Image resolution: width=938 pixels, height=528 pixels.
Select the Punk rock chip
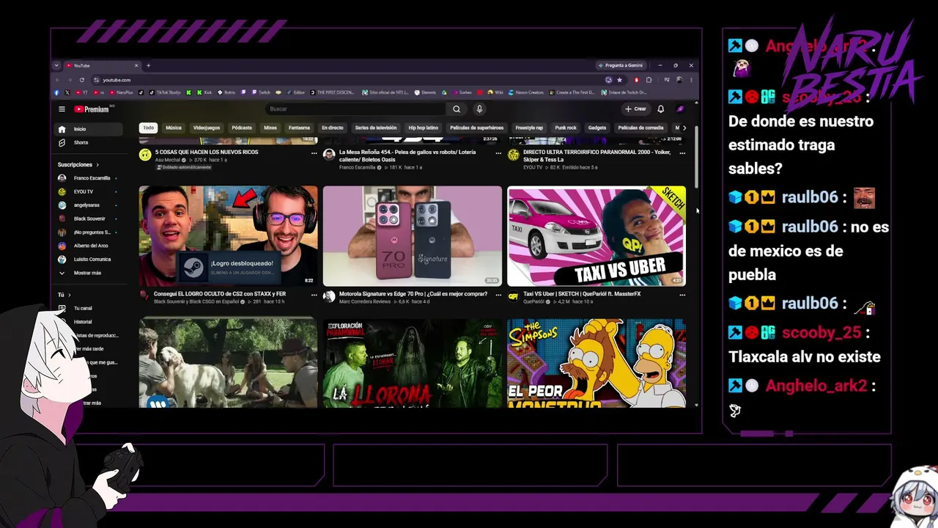pyautogui.click(x=566, y=128)
